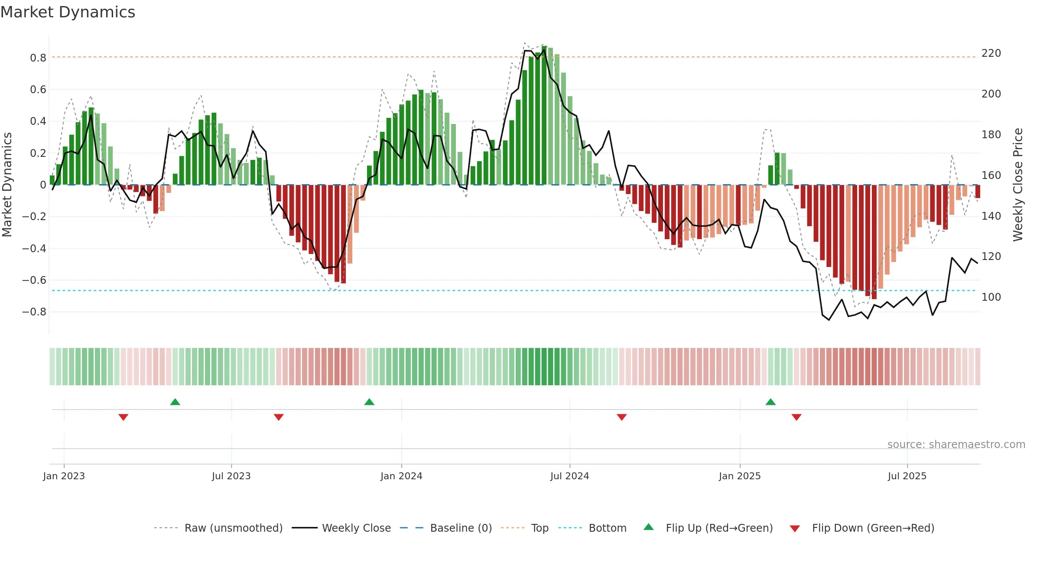Screen dimensions: 1040x585
Task: Click the 0.6 left axis tick label
Action: click(38, 89)
